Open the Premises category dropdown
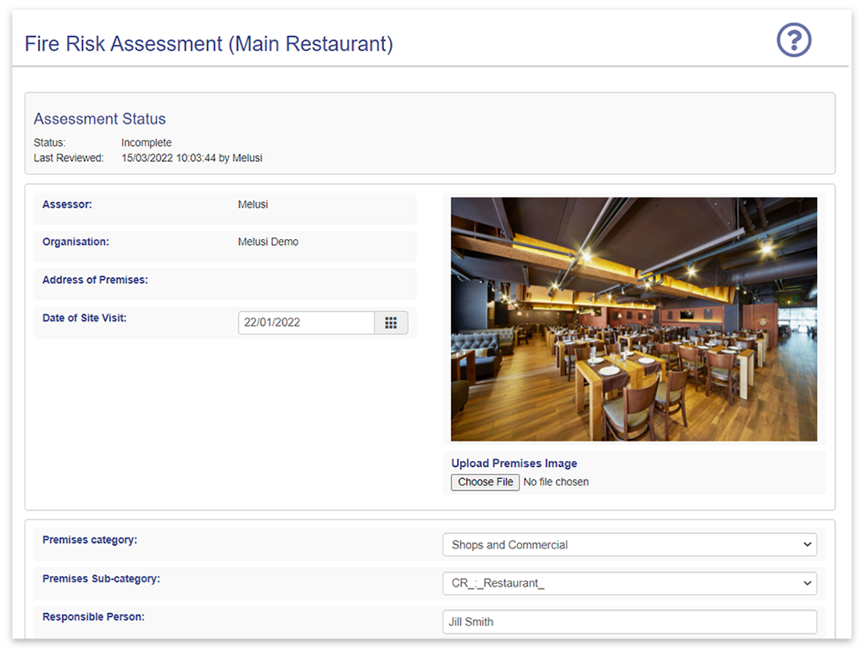Image resolution: width=868 pixels, height=651 pixels. point(630,545)
